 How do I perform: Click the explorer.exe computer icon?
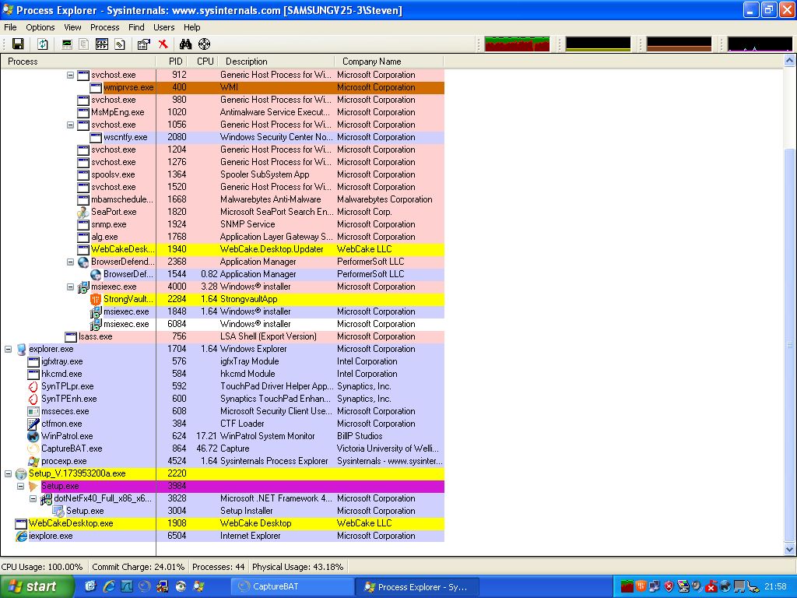pyautogui.click(x=21, y=349)
